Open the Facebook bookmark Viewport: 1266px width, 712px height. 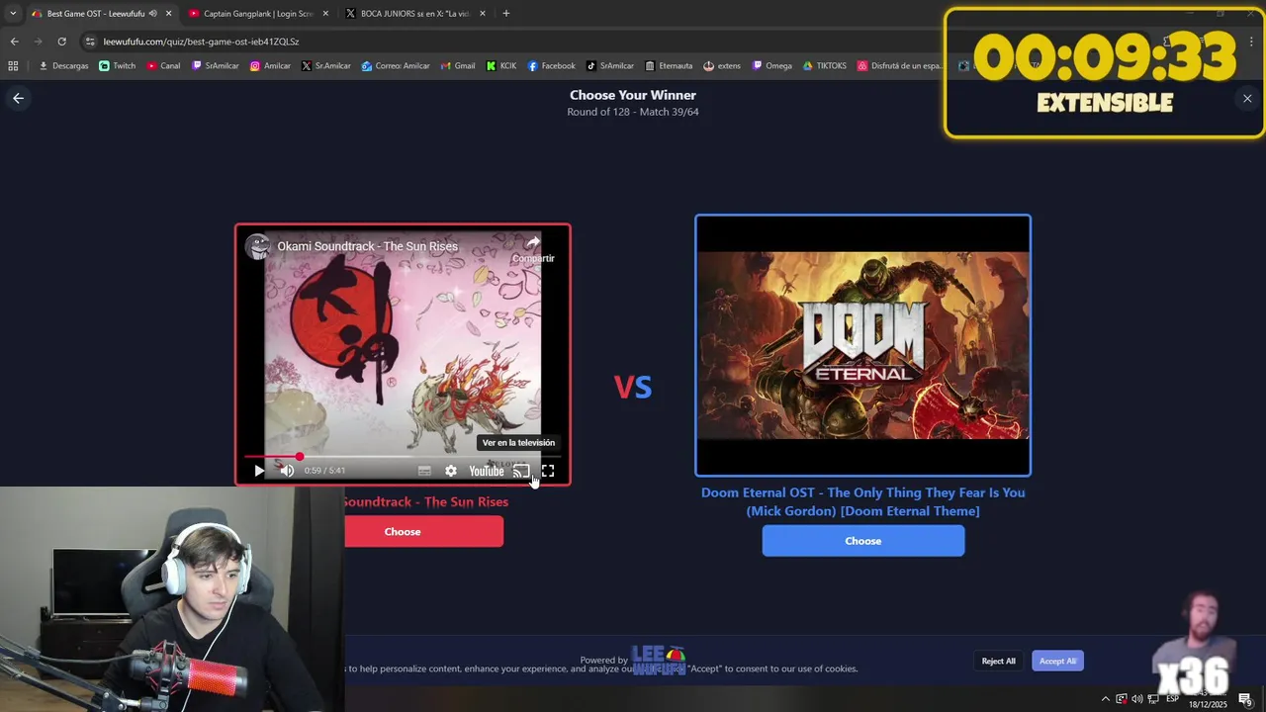[551, 65]
